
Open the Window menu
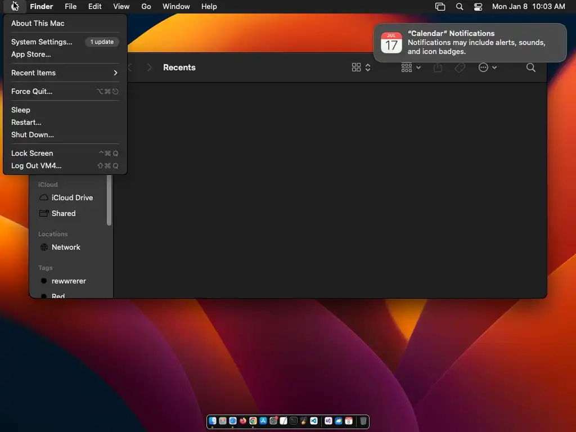pyautogui.click(x=176, y=6)
